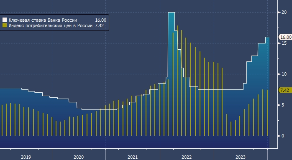This screenshot has height=160, width=292.
Task: Click the y-axis label 20
Action: tap(284, 12)
